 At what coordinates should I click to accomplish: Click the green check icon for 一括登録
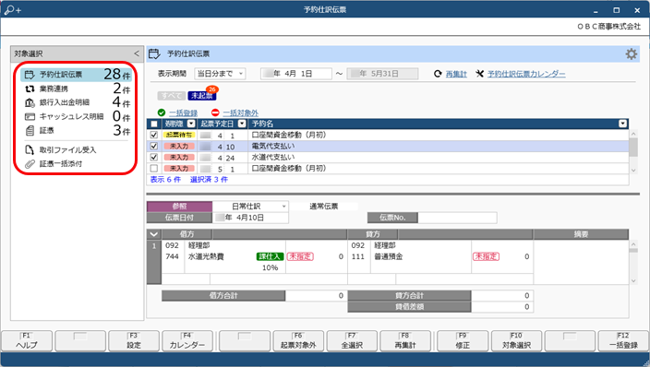(x=162, y=112)
